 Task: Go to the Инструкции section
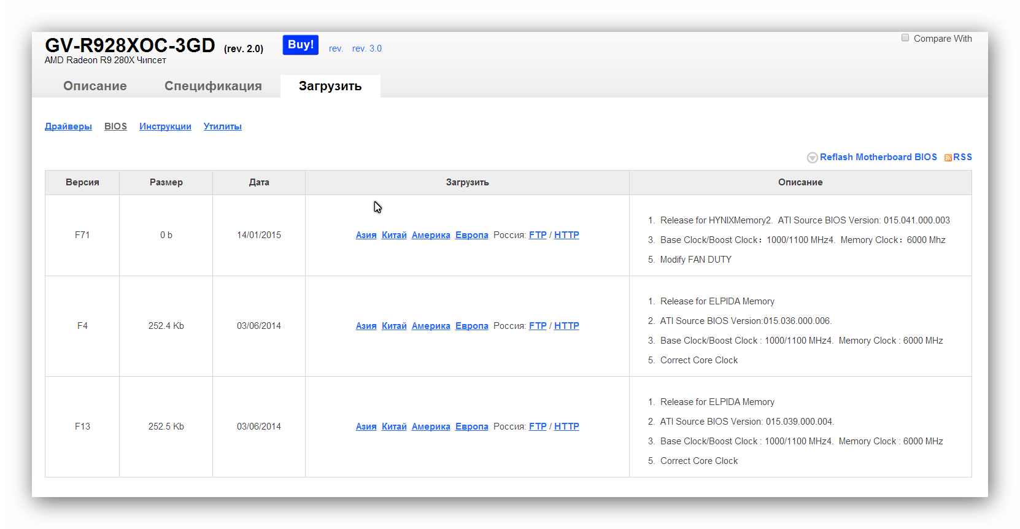coord(165,126)
